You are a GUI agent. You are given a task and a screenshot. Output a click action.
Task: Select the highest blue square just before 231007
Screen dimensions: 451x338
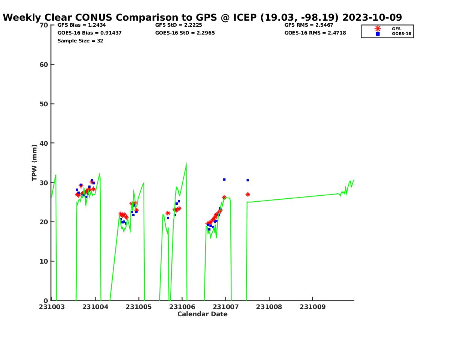pos(224,180)
